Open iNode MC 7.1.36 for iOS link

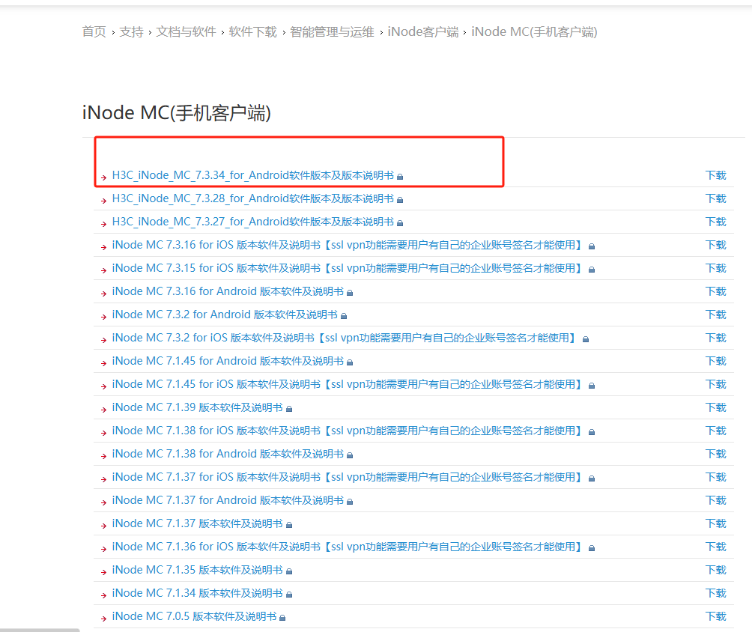click(x=348, y=547)
